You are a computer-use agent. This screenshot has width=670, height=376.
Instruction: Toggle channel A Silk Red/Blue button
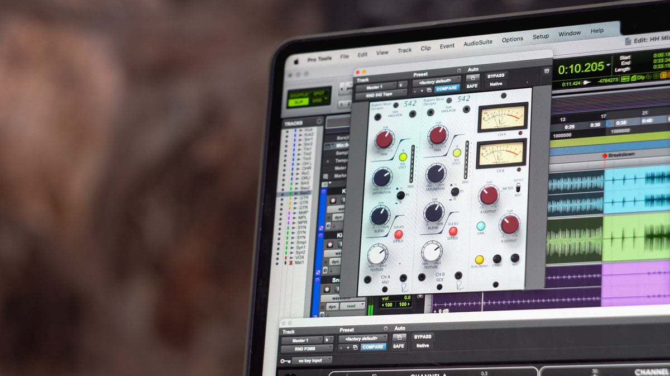(x=399, y=235)
